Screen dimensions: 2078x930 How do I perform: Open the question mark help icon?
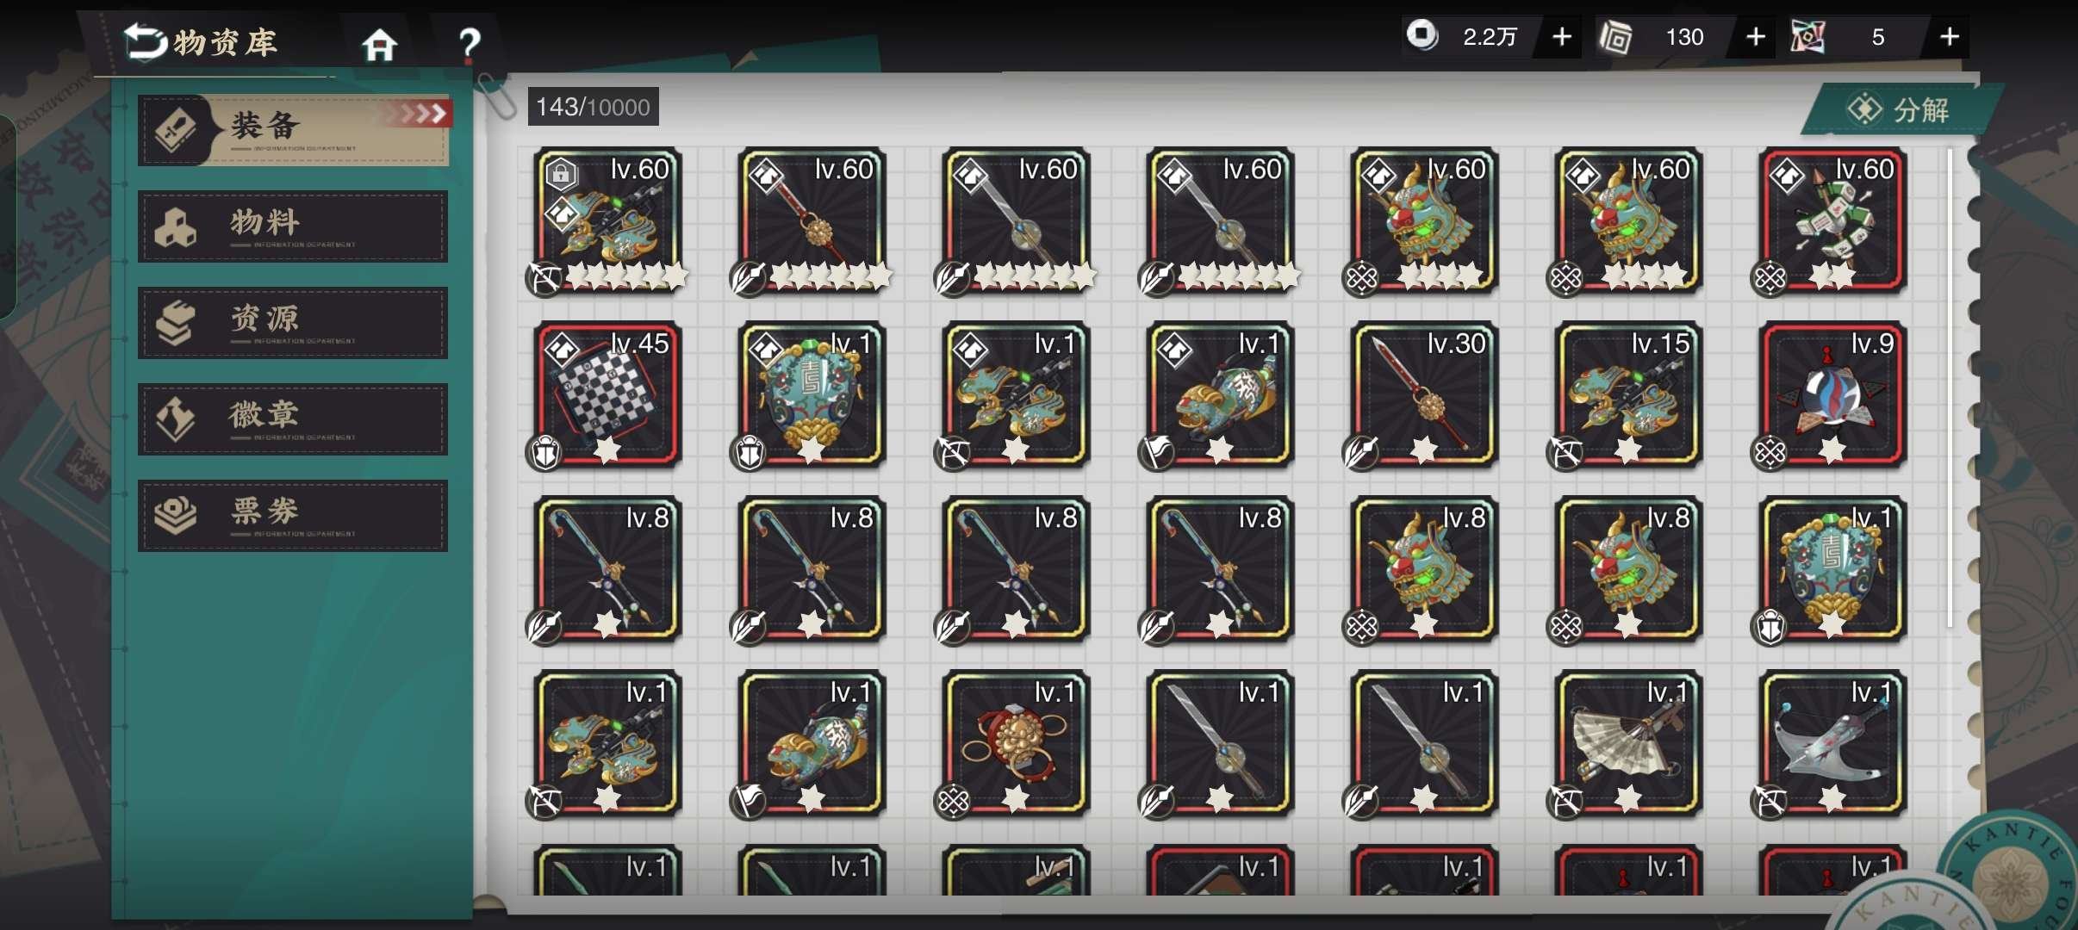pos(469,44)
